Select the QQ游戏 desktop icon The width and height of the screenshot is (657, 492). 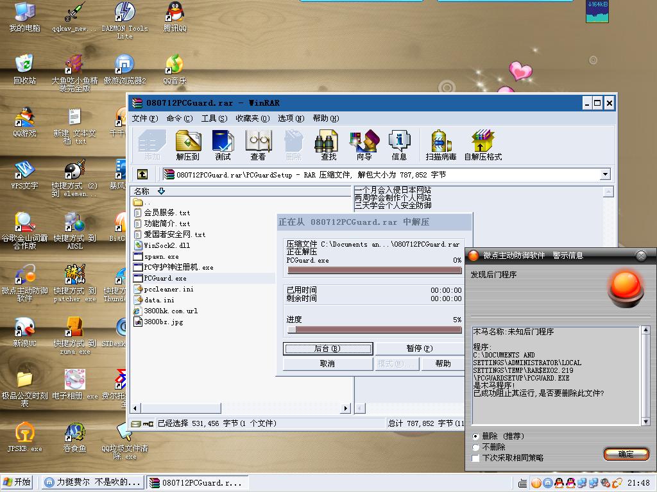pos(25,122)
